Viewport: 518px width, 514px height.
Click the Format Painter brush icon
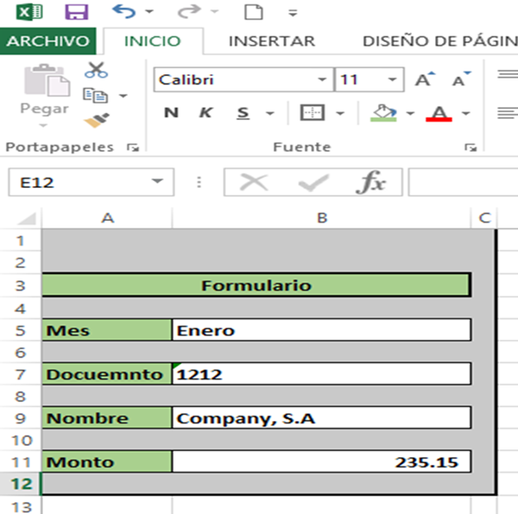(96, 120)
